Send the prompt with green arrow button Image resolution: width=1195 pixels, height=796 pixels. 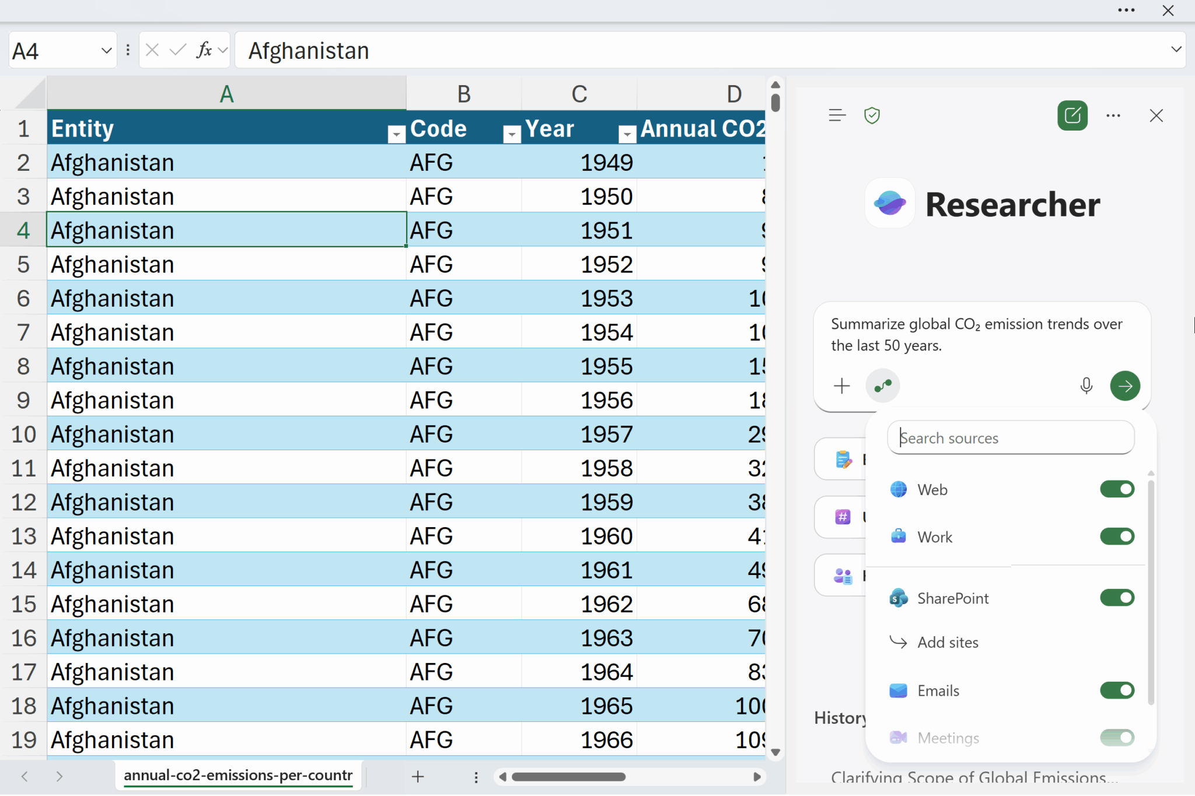click(1124, 385)
